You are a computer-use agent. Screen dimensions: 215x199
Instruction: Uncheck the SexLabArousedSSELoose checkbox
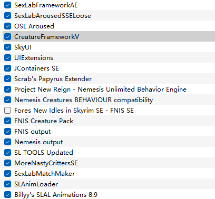coord(7,16)
